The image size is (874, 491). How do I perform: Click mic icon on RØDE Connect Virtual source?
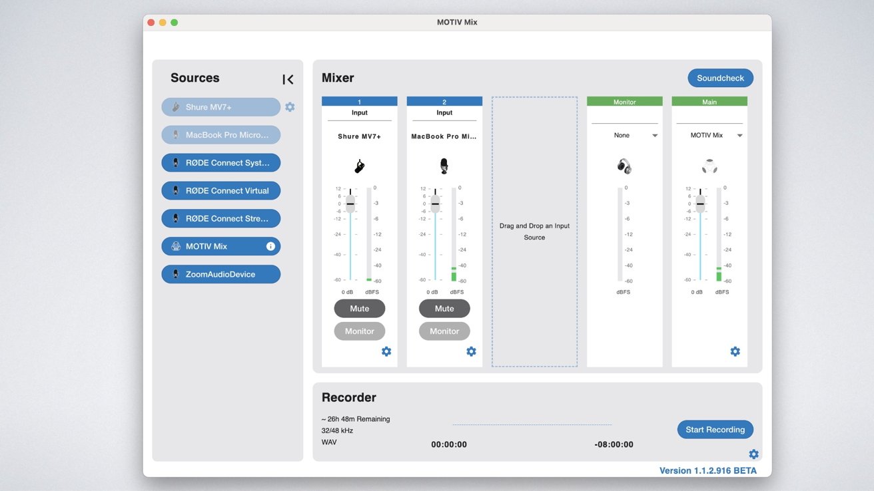[176, 191]
